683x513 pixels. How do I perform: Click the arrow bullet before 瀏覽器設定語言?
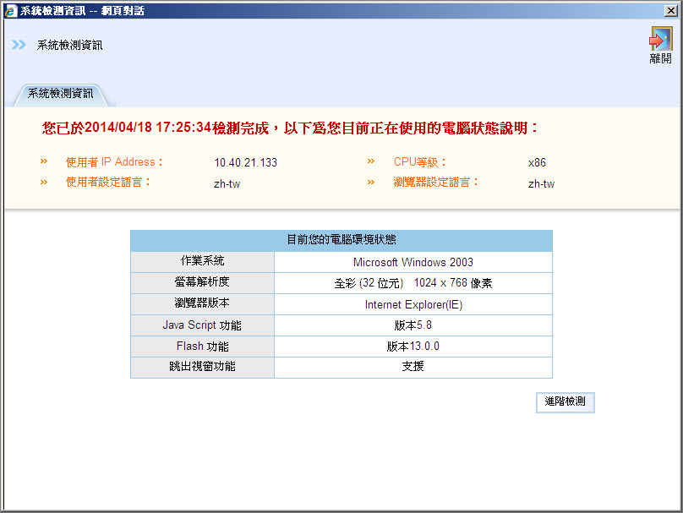pyautogui.click(x=371, y=183)
